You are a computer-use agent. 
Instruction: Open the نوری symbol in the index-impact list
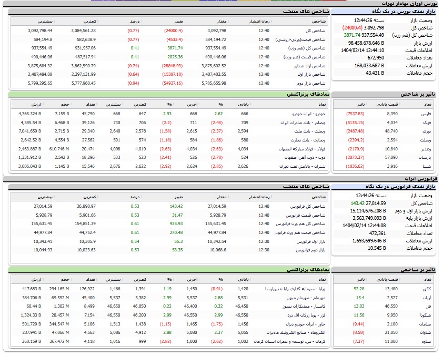[427, 131]
